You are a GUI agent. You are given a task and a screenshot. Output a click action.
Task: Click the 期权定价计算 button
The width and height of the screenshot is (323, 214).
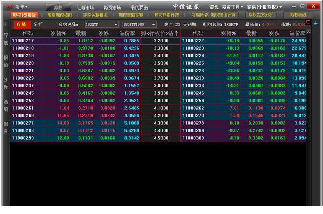pos(223,15)
